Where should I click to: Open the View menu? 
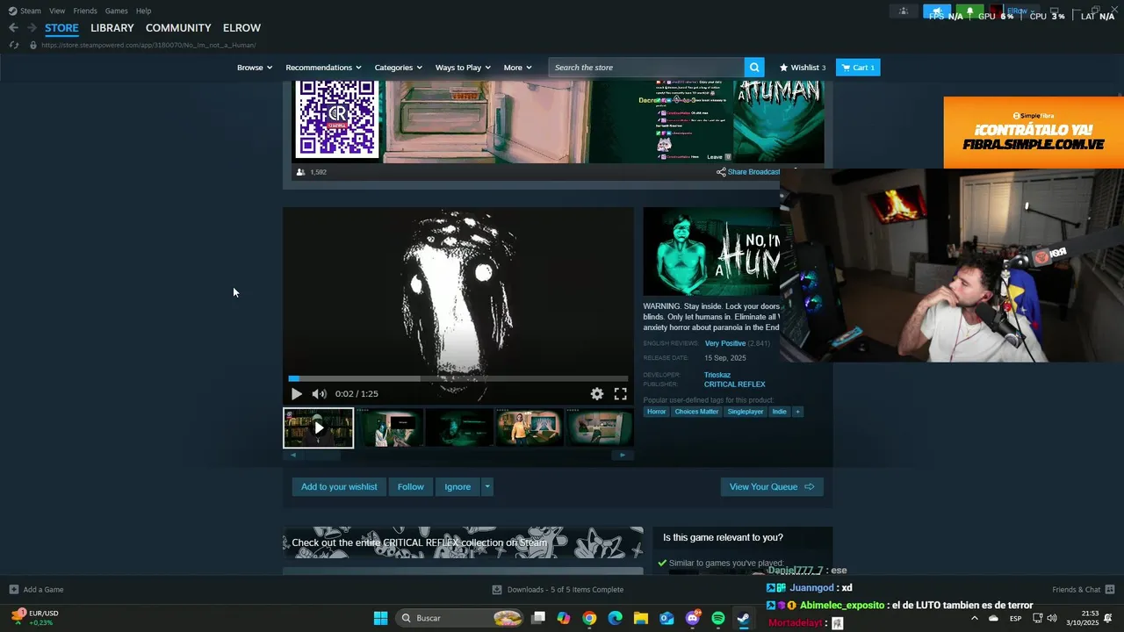[57, 11]
